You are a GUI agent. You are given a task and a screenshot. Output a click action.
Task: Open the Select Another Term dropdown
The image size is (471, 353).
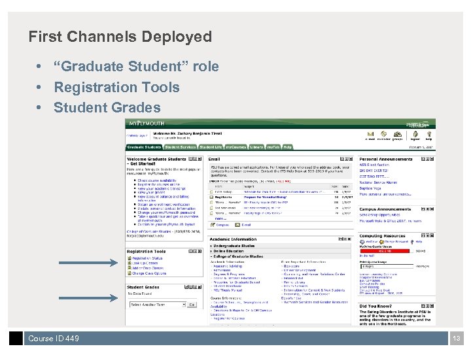pos(158,305)
